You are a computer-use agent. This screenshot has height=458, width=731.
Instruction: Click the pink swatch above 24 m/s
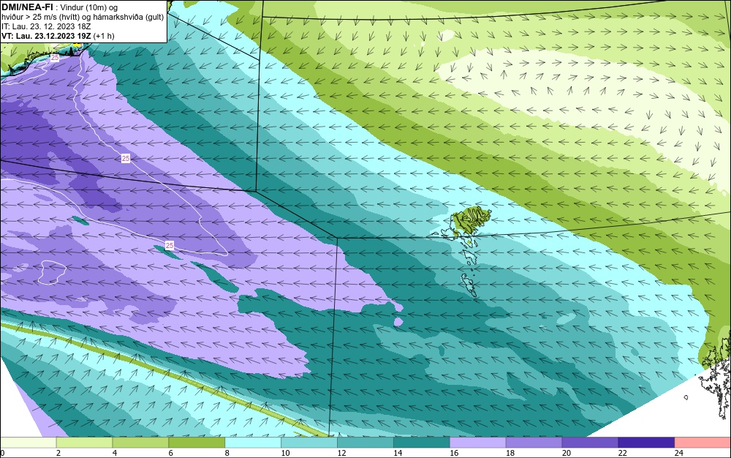[702, 443]
